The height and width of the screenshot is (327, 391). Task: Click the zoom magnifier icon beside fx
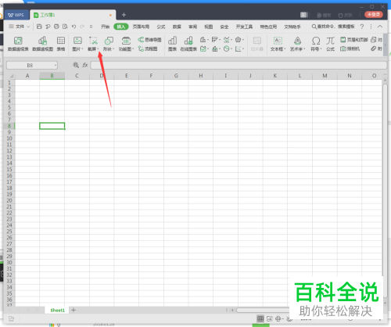coord(76,65)
